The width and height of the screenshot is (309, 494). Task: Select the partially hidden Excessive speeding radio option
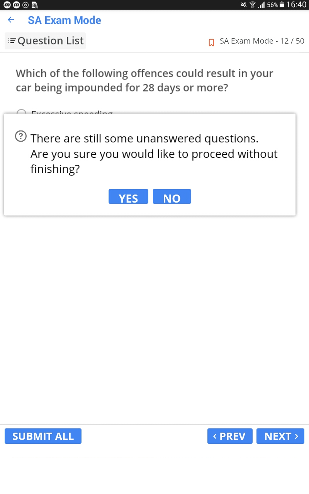pyautogui.click(x=22, y=112)
